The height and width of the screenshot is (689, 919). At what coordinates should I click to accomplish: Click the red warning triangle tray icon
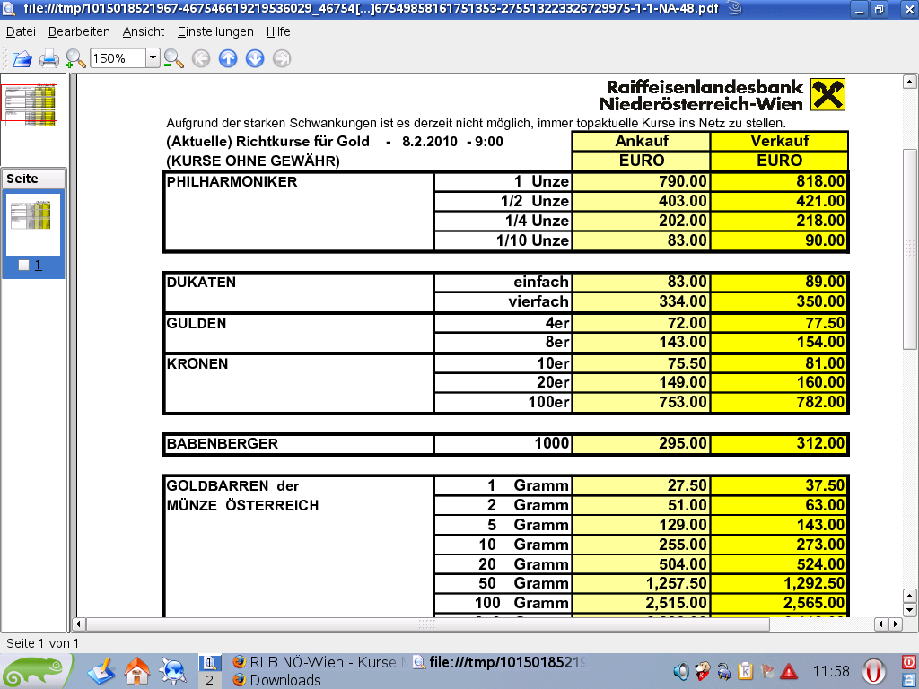pos(789,671)
